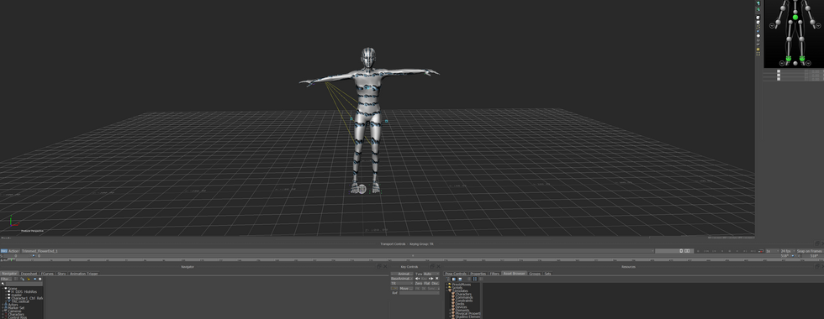824x319 pixels.
Task: Toggle the IK button in Key Controls
Action: click(x=424, y=289)
